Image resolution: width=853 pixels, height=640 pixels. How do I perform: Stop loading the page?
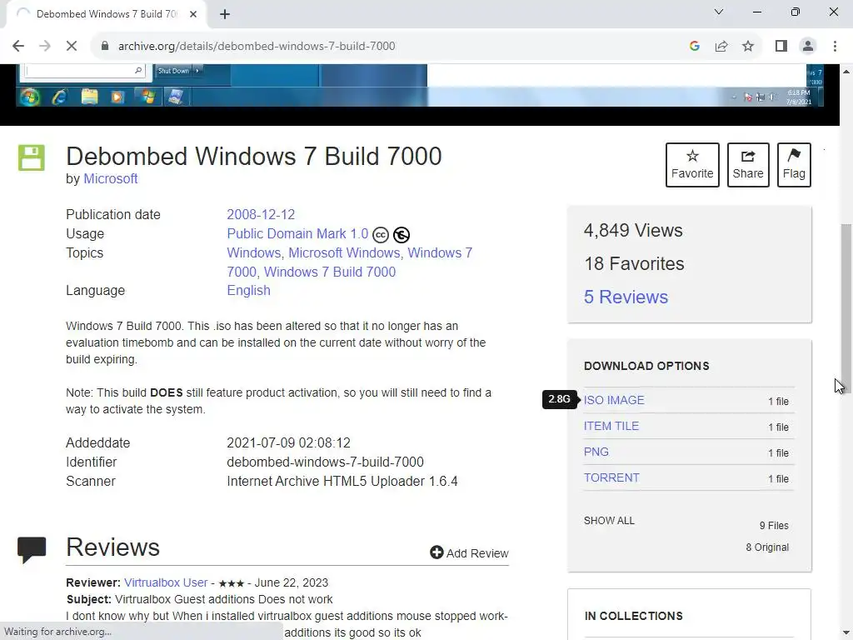click(x=72, y=47)
